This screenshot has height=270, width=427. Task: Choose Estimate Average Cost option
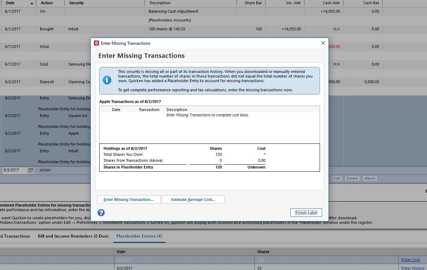193,200
